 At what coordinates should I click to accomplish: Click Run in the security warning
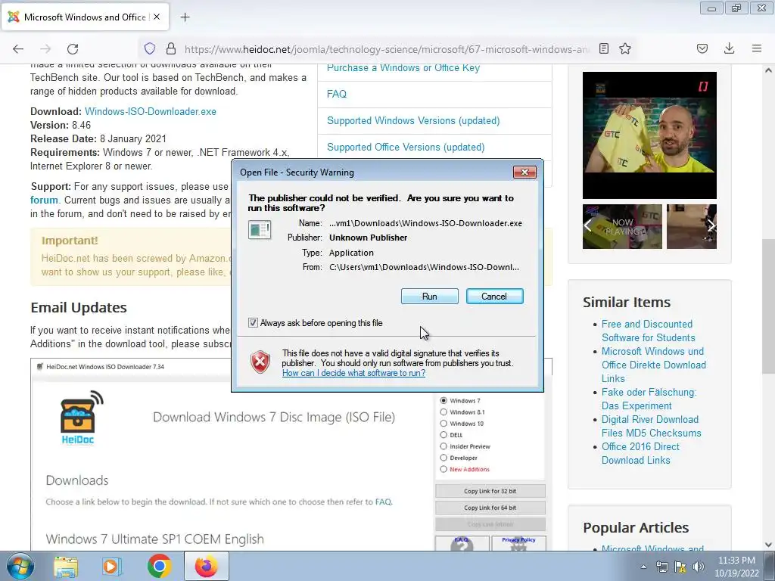430,296
